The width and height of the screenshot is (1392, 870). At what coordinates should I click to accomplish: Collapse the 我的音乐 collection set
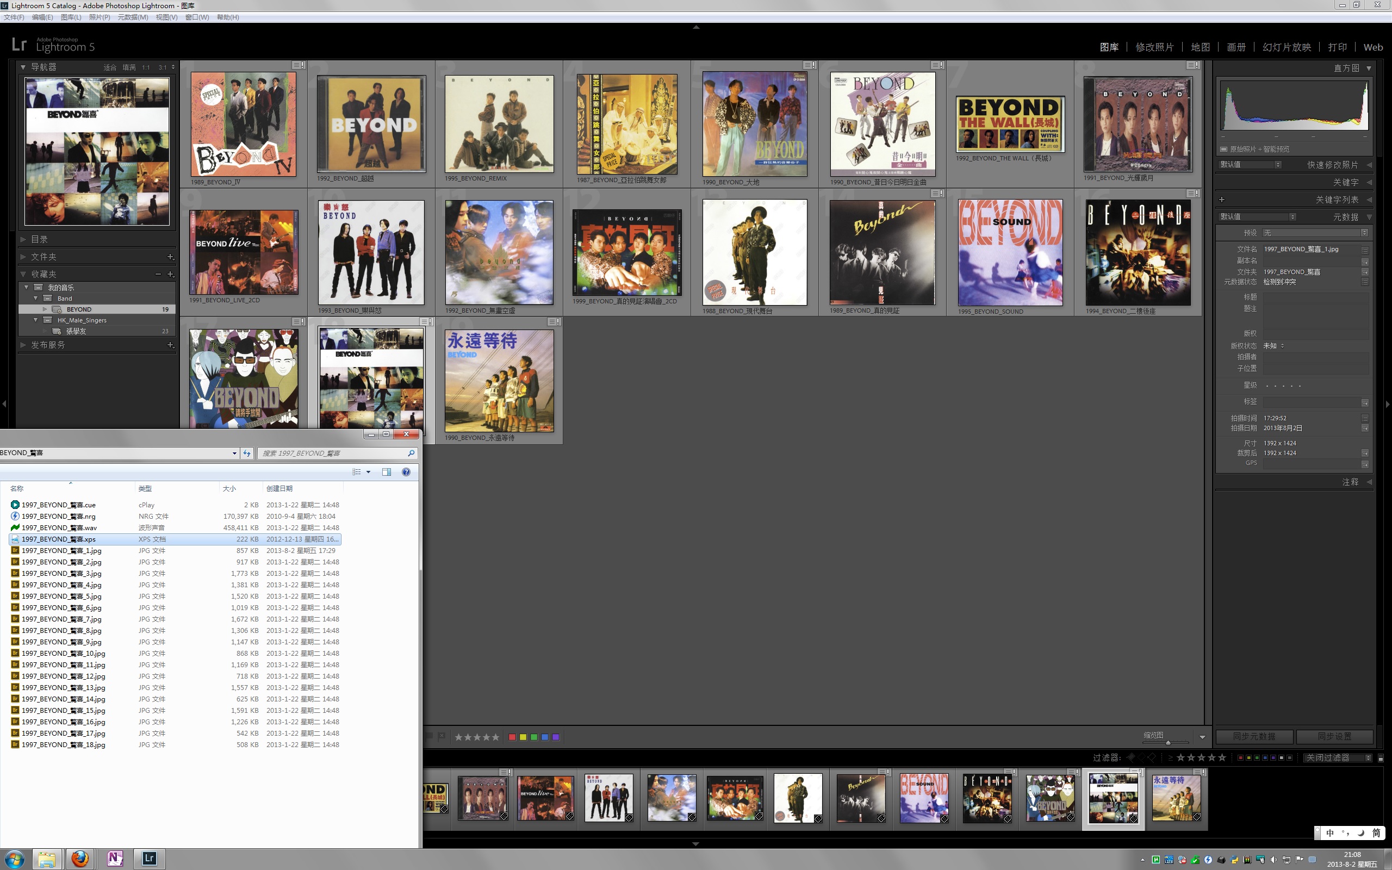pyautogui.click(x=26, y=287)
